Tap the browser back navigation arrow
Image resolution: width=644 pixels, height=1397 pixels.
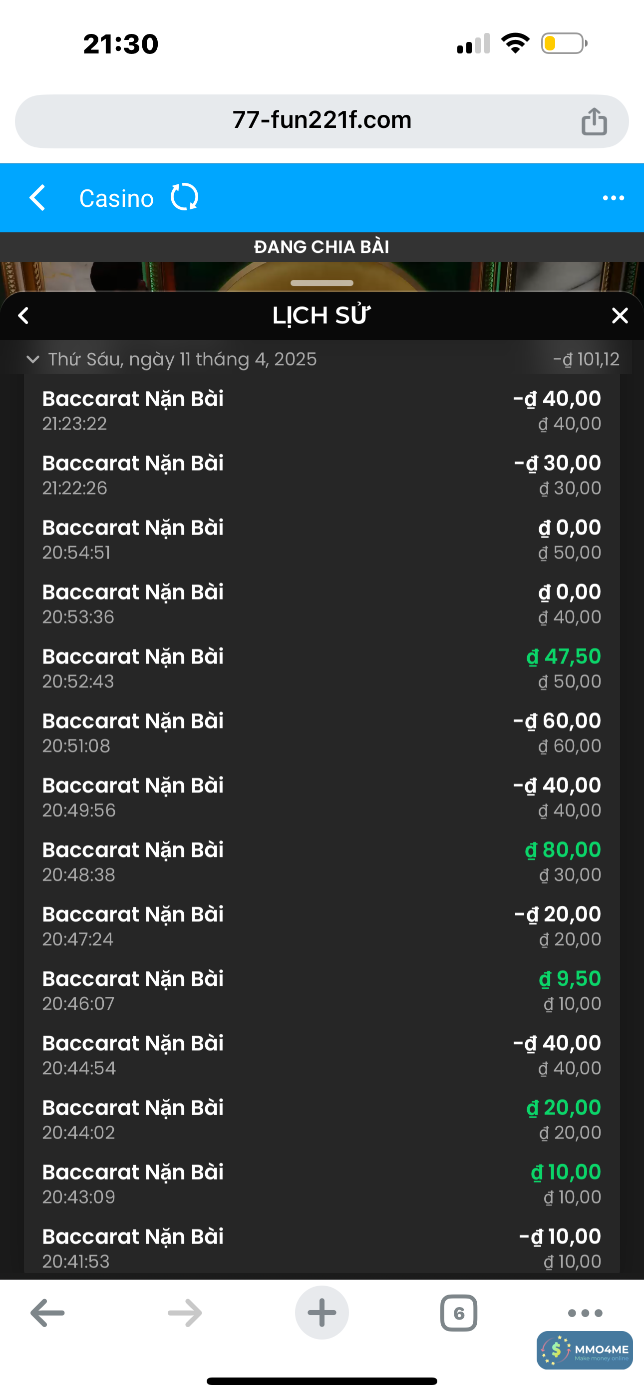tap(48, 1313)
